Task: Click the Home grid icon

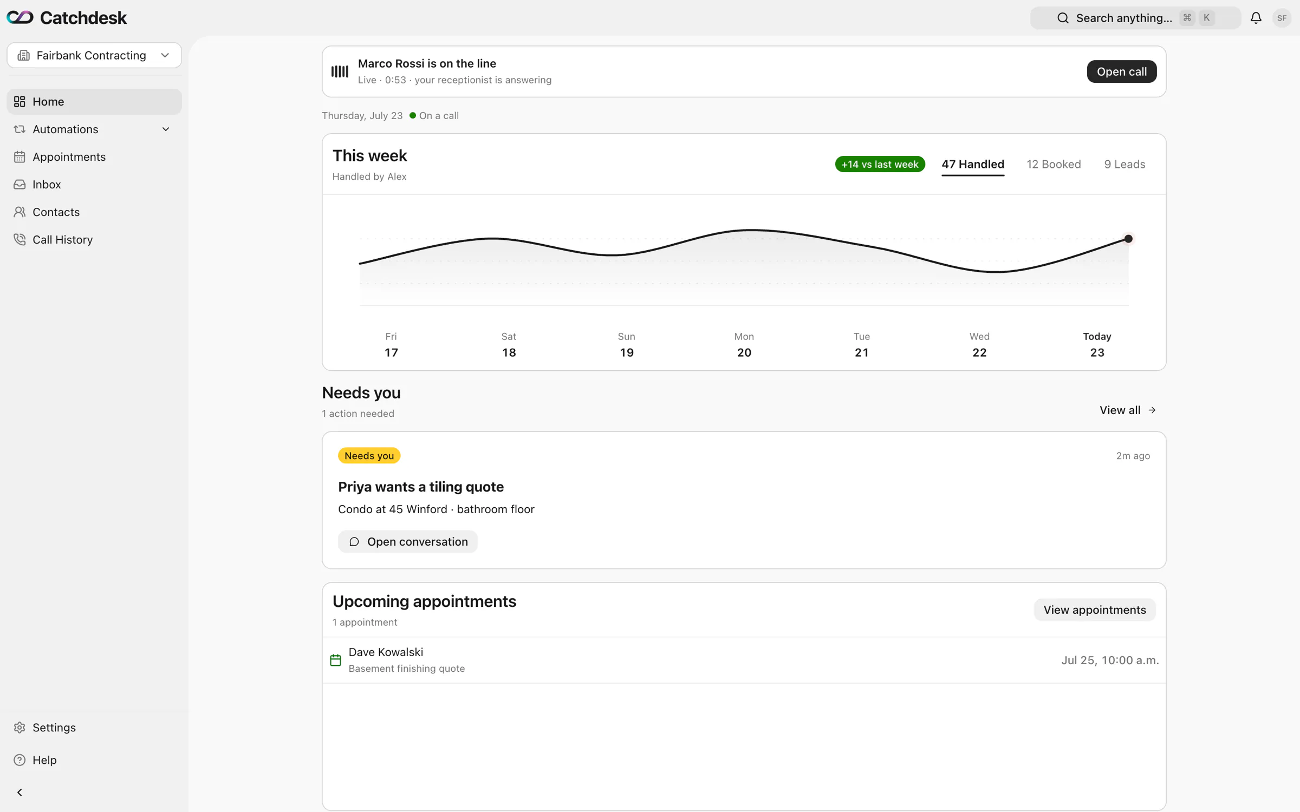Action: [x=19, y=102]
